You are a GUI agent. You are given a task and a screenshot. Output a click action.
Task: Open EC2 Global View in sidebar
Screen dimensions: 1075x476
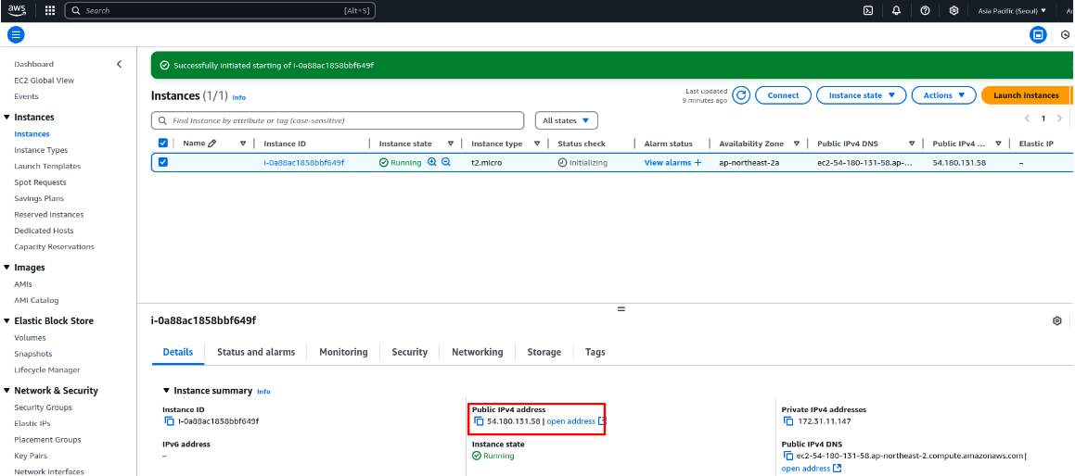(45, 81)
